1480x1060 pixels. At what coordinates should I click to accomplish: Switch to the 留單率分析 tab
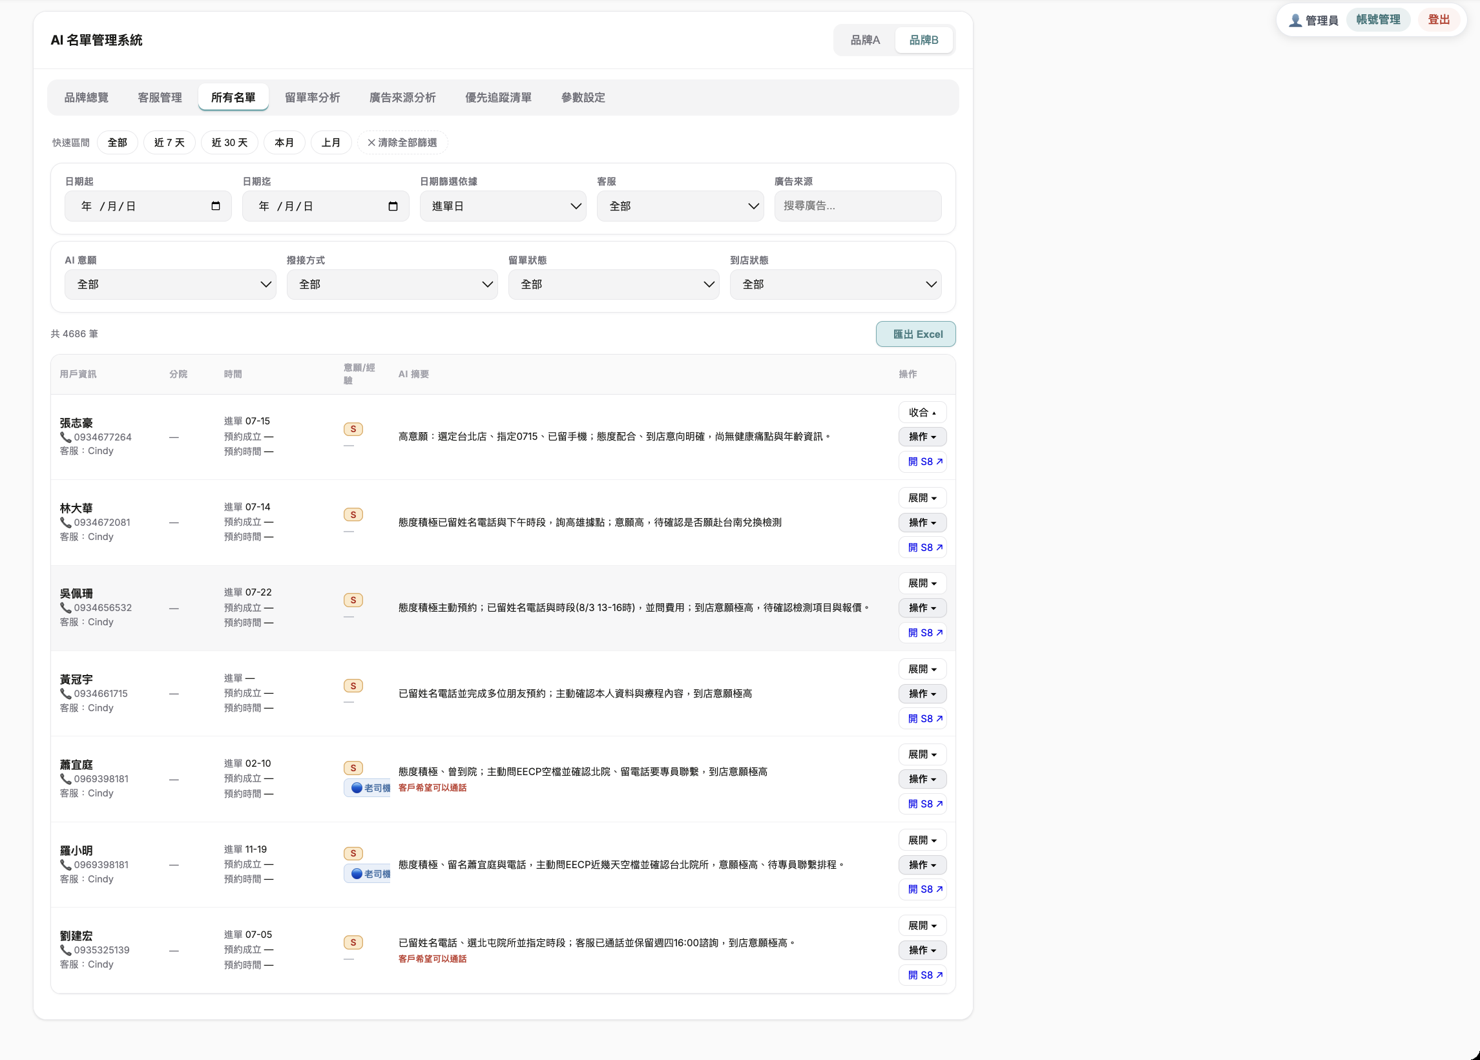312,98
